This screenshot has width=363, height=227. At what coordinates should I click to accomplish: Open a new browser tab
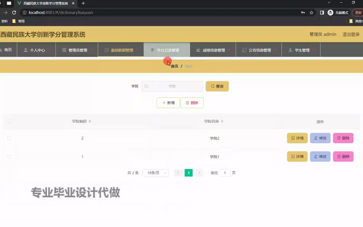pos(83,3)
